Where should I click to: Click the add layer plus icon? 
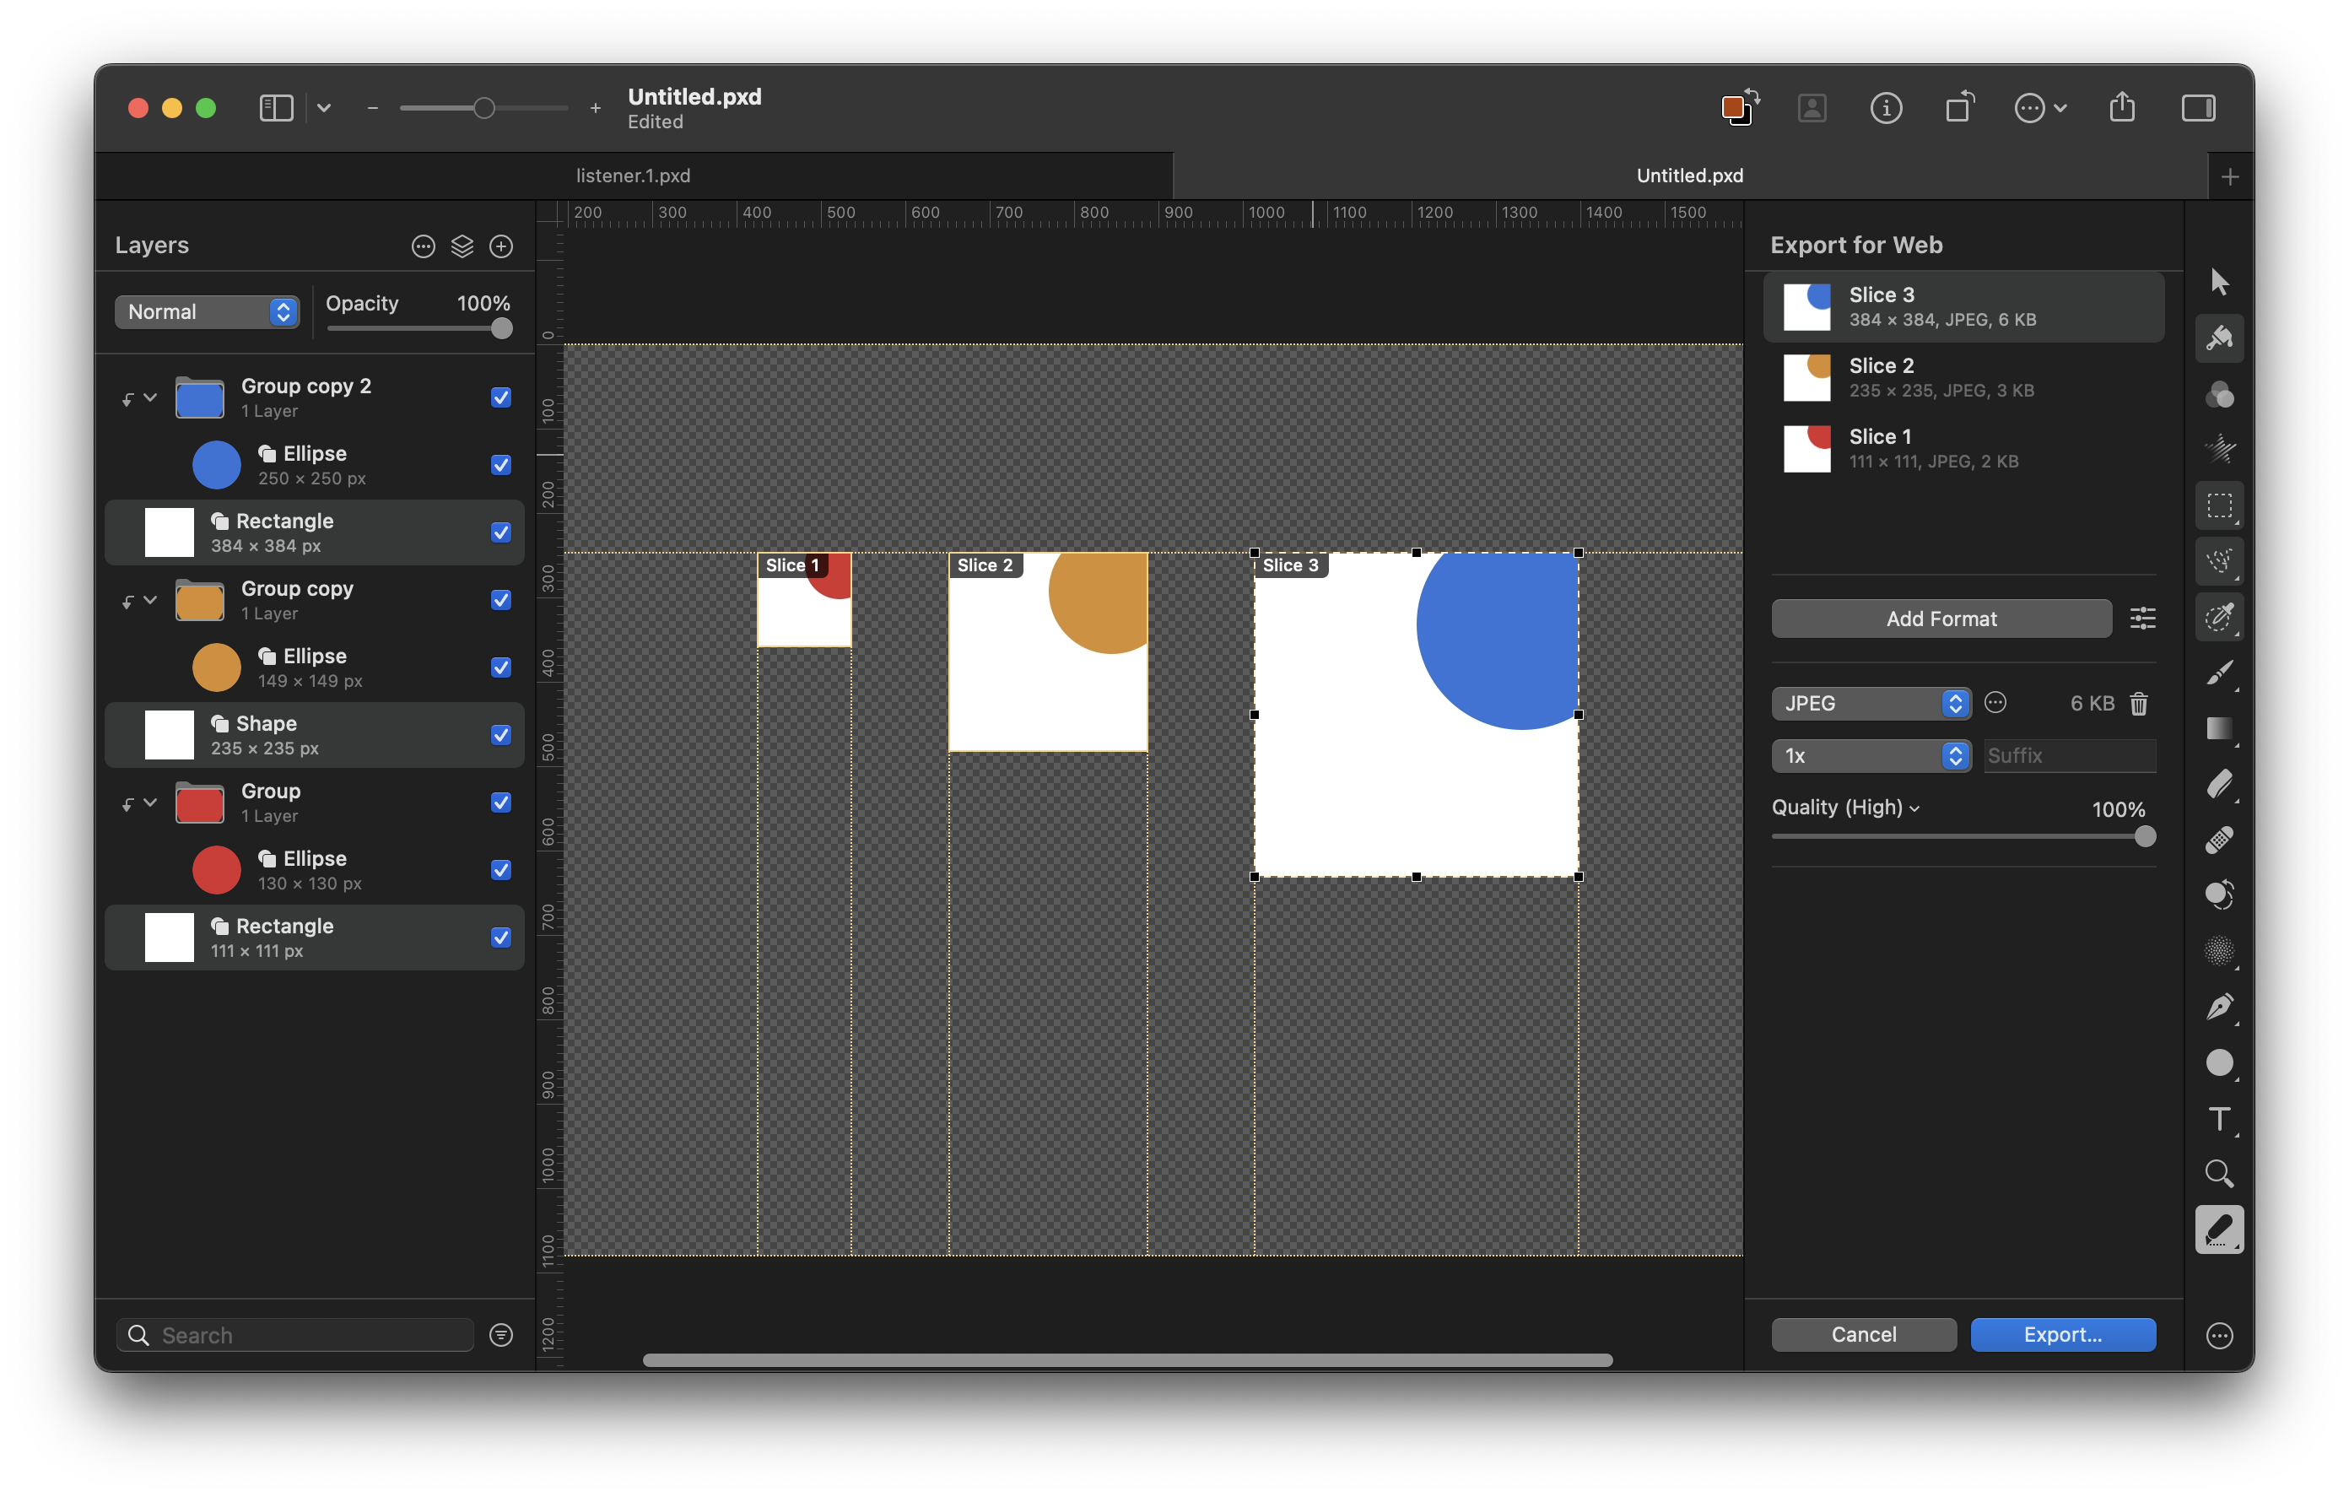(501, 246)
